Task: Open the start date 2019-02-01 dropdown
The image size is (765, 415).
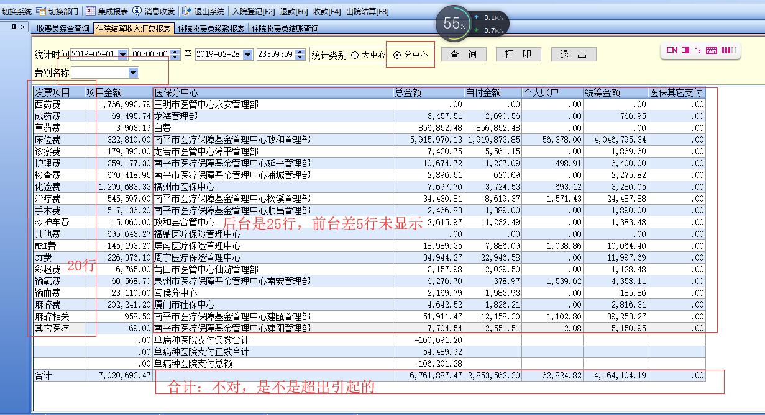Action: [x=122, y=55]
